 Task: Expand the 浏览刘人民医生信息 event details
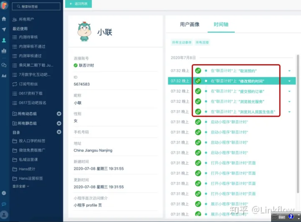(289, 112)
